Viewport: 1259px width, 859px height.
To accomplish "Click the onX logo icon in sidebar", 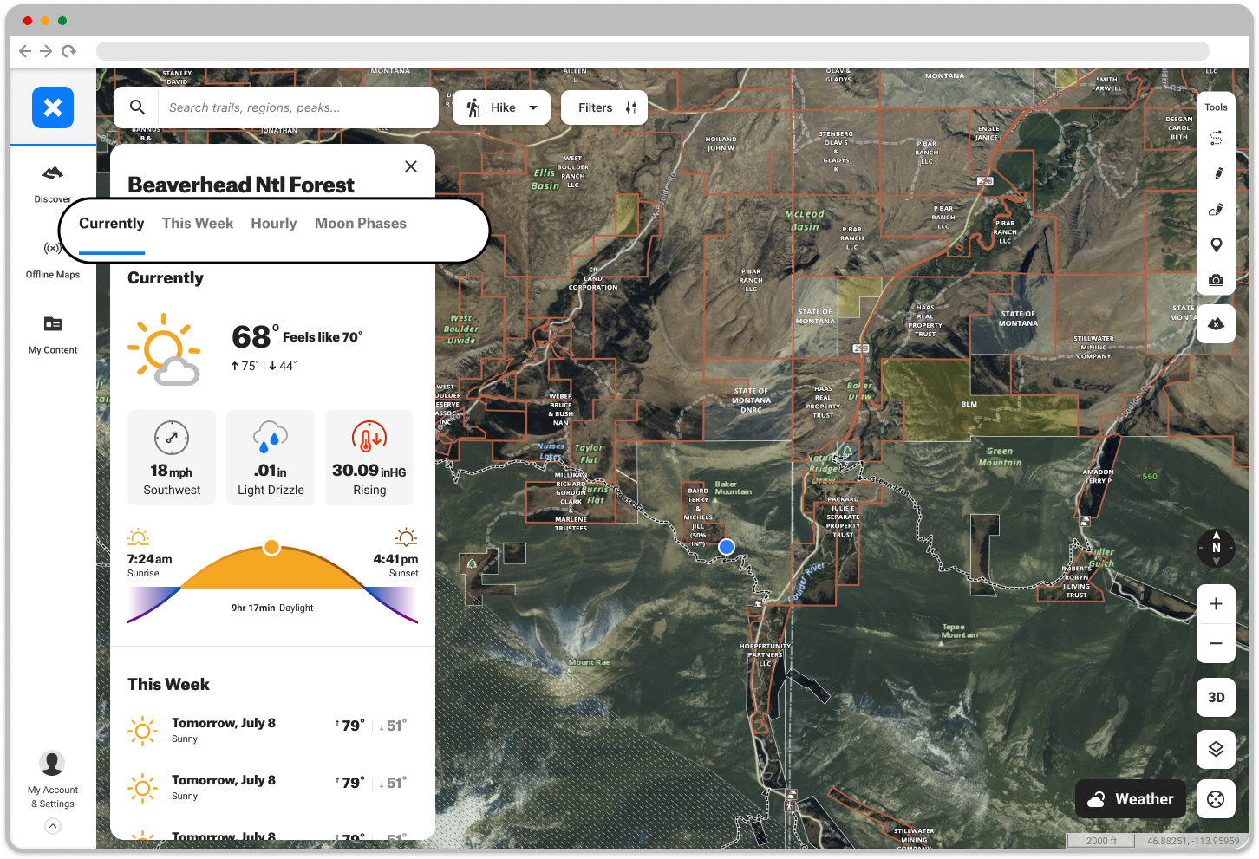I will click(53, 107).
